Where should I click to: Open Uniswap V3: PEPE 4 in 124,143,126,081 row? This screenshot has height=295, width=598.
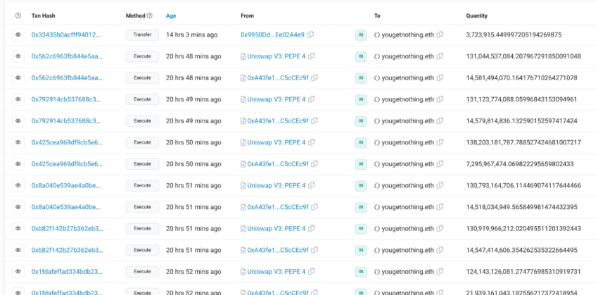click(x=276, y=272)
